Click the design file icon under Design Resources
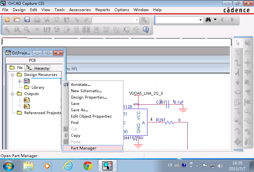 [x=27, y=81]
